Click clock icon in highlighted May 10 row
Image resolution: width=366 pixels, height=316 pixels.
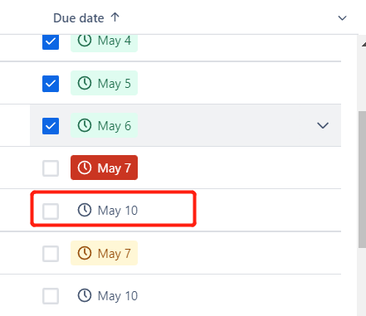[85, 210]
